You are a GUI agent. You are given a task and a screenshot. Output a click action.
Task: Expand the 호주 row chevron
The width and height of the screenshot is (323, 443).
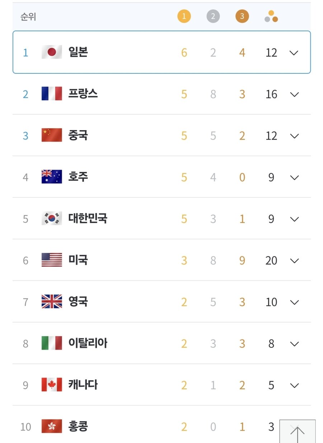[294, 177]
